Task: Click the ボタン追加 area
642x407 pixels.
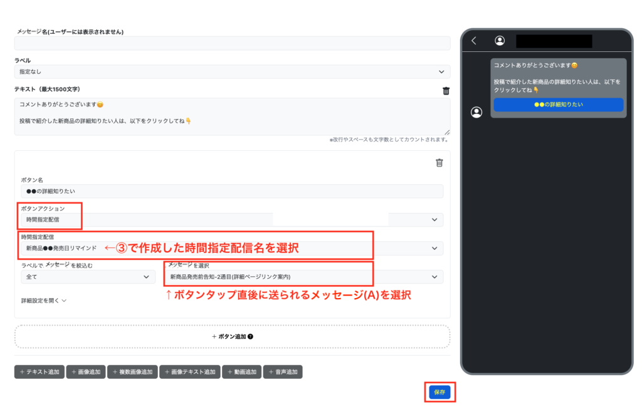Action: [x=232, y=336]
